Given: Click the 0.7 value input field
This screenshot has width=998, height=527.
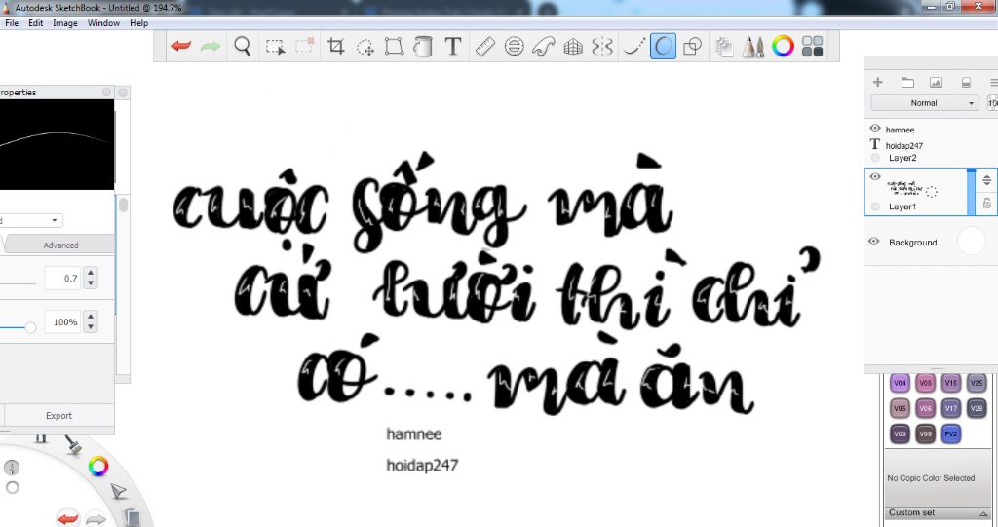Looking at the screenshot, I should [x=63, y=279].
